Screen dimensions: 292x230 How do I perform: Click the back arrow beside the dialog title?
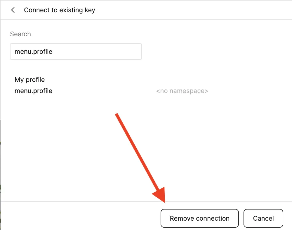click(x=13, y=10)
